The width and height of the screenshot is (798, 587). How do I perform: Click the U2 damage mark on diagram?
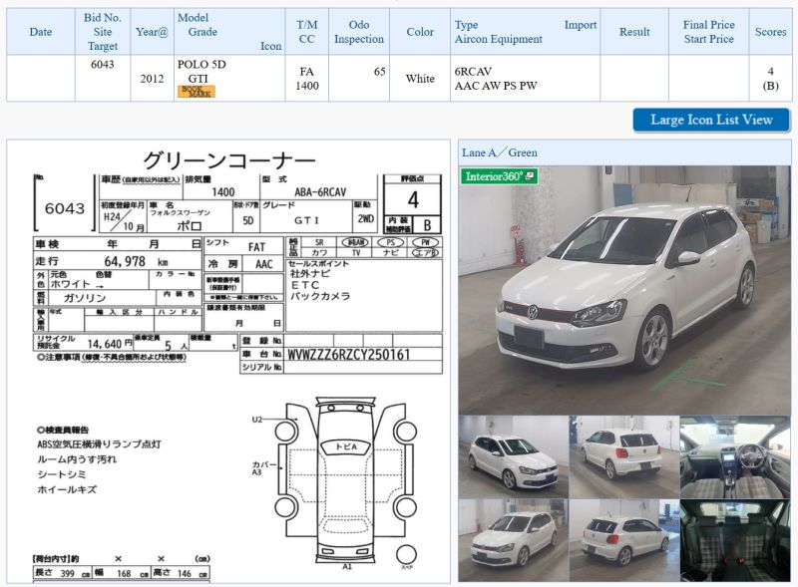click(257, 420)
